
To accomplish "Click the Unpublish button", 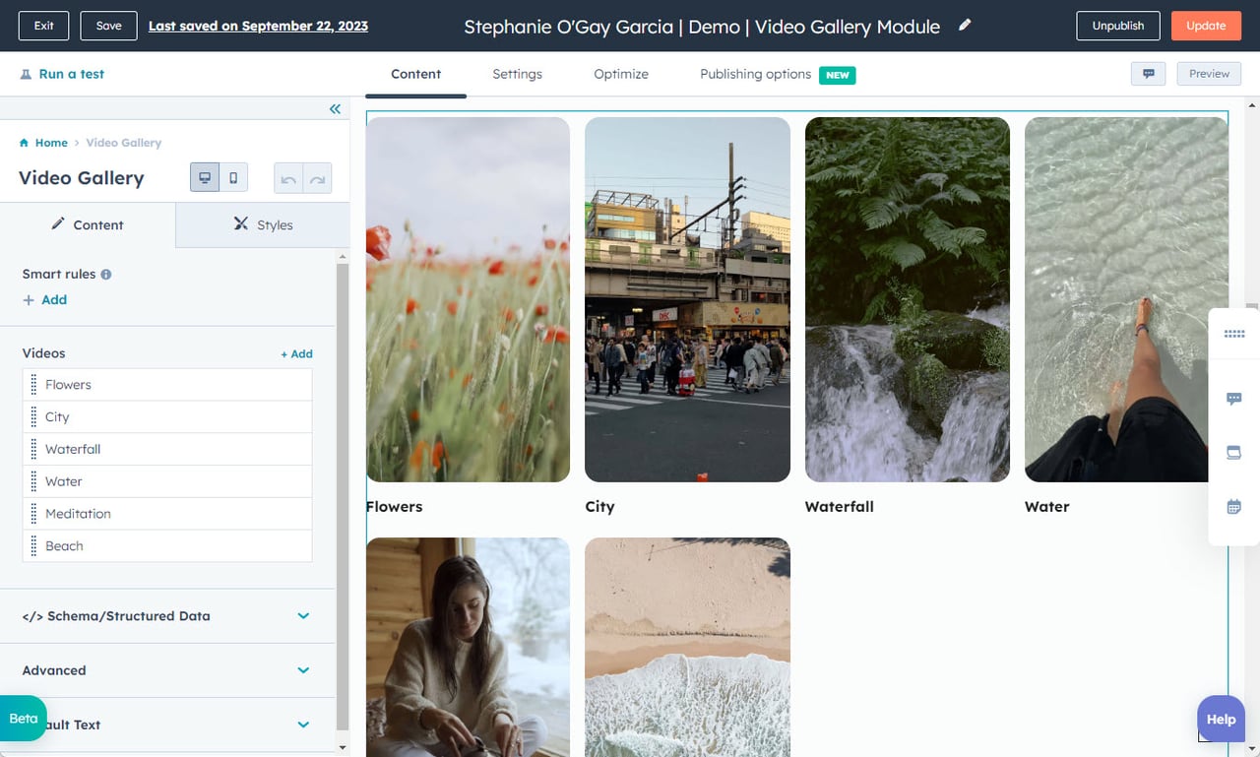I will (x=1118, y=26).
